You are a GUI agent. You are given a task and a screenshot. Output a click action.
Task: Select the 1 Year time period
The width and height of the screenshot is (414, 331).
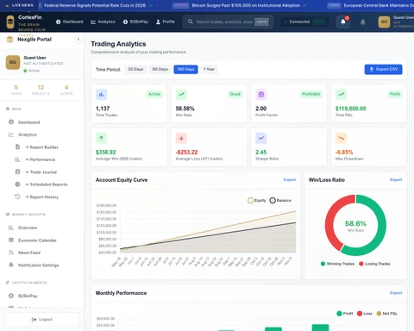(209, 69)
